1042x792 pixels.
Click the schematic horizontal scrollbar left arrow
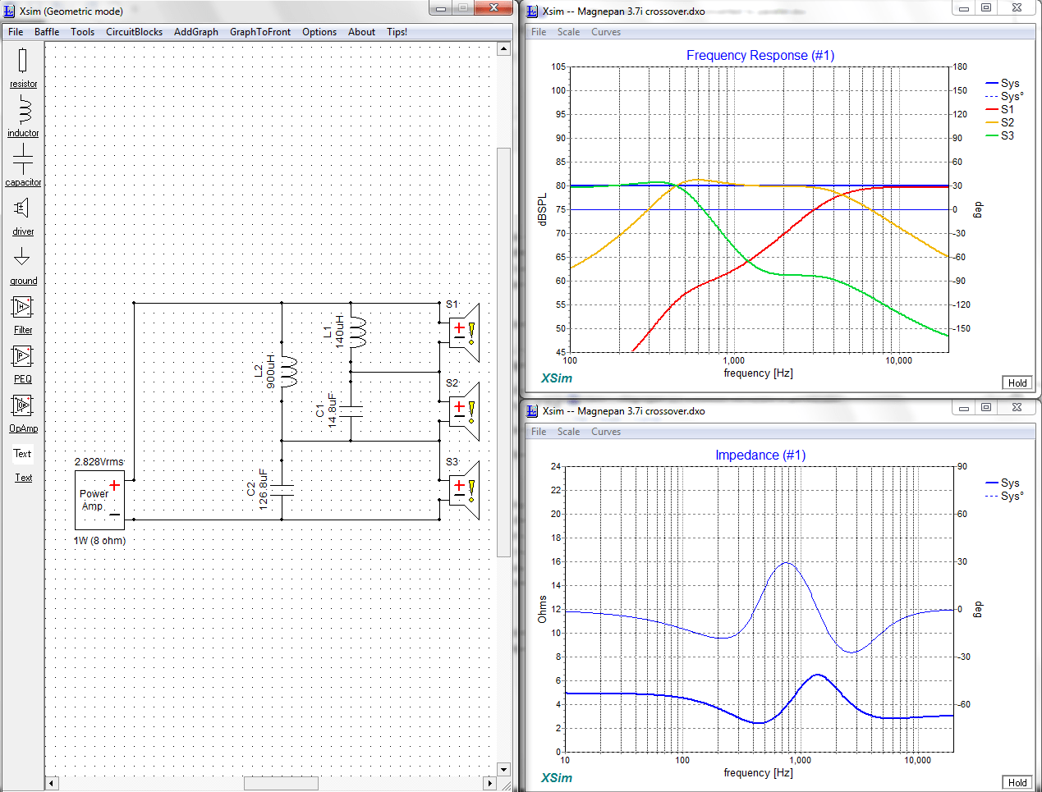point(52,783)
